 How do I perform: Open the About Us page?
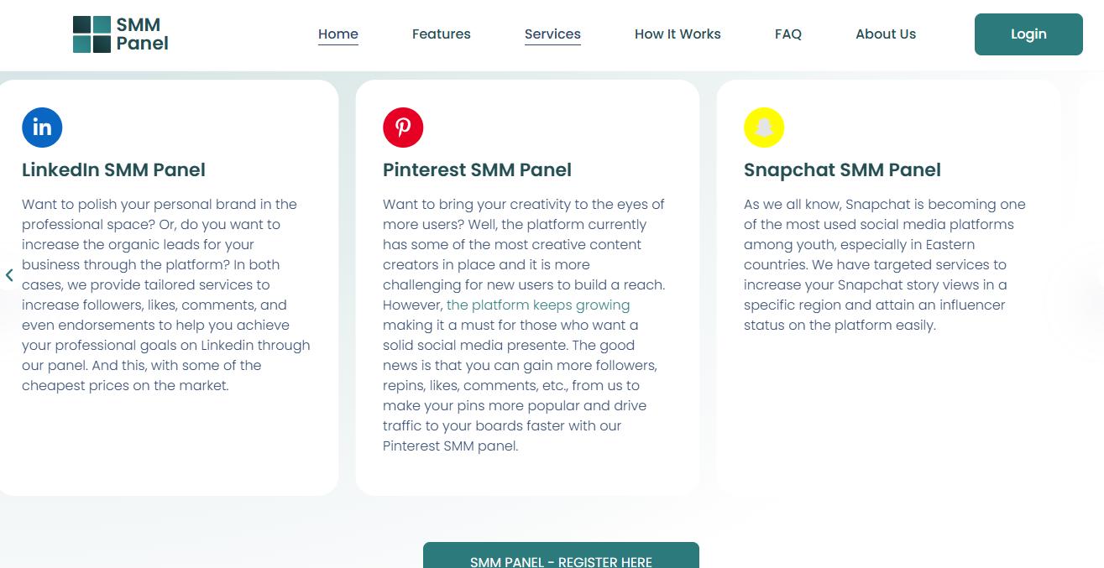(x=886, y=34)
